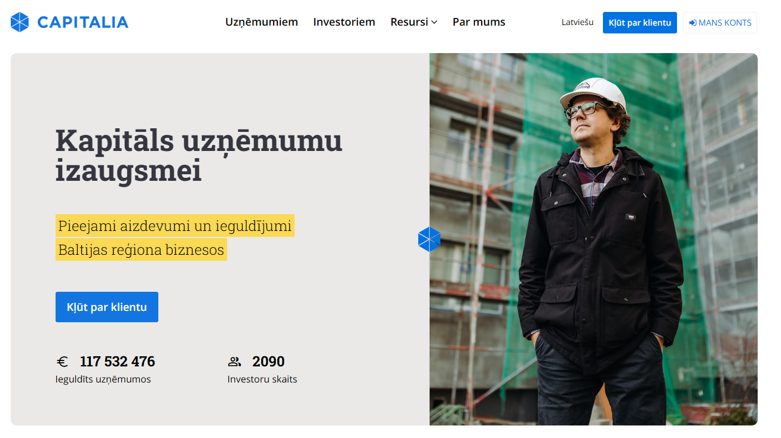Click the yellow highlighted Pieejami aizdevumi text
Screen dimensions: 781x438
click(175, 226)
